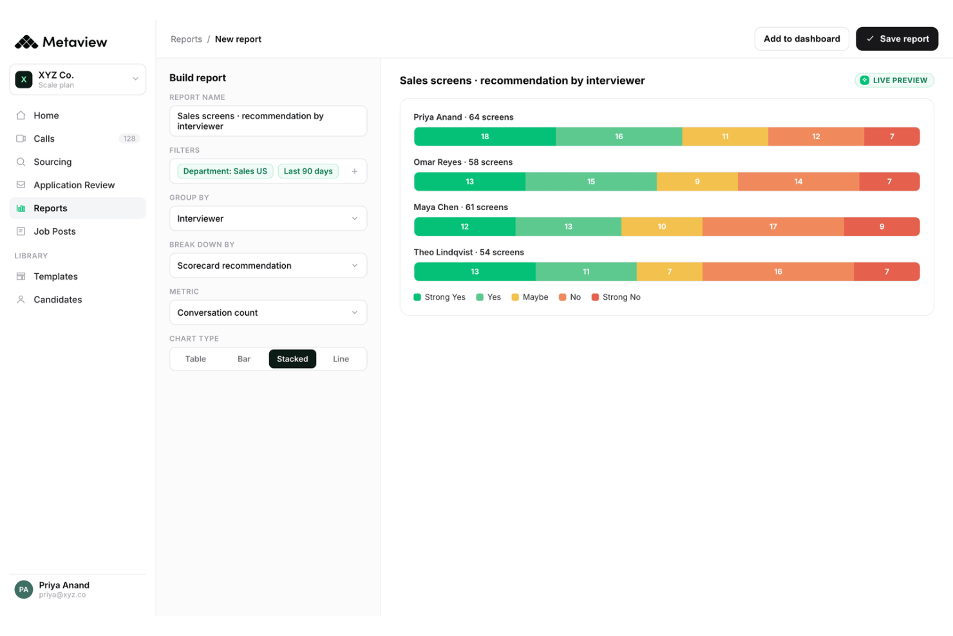Click the 'Priya Anand · 64 screens' label
Viewport: 953px width, 636px height.
tap(464, 117)
